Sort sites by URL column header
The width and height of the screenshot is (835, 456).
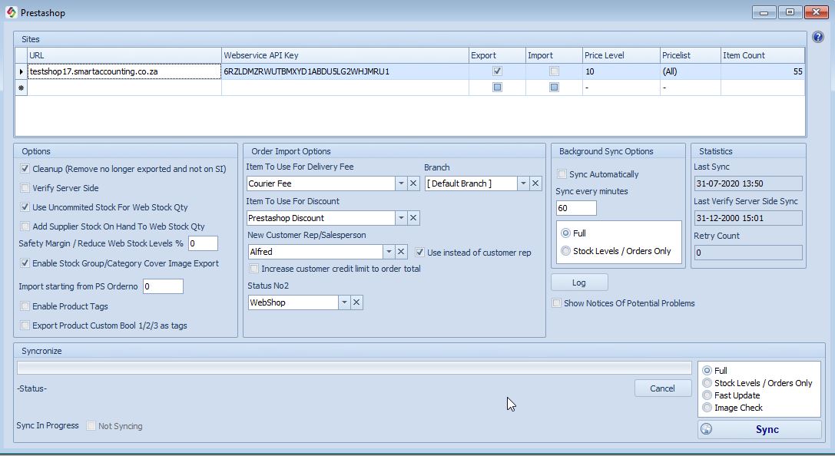[124, 55]
